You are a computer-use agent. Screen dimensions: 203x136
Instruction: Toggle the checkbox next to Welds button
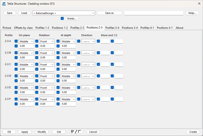pyautogui.click(x=62, y=19)
